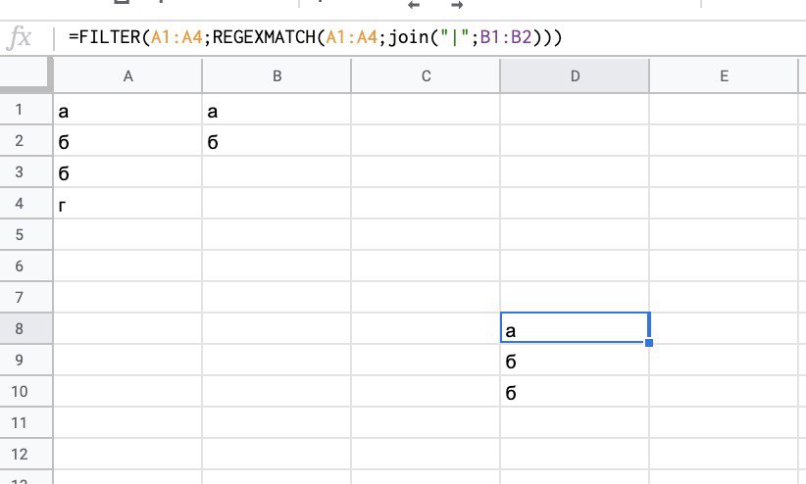Select row 4 header

(x=26, y=204)
